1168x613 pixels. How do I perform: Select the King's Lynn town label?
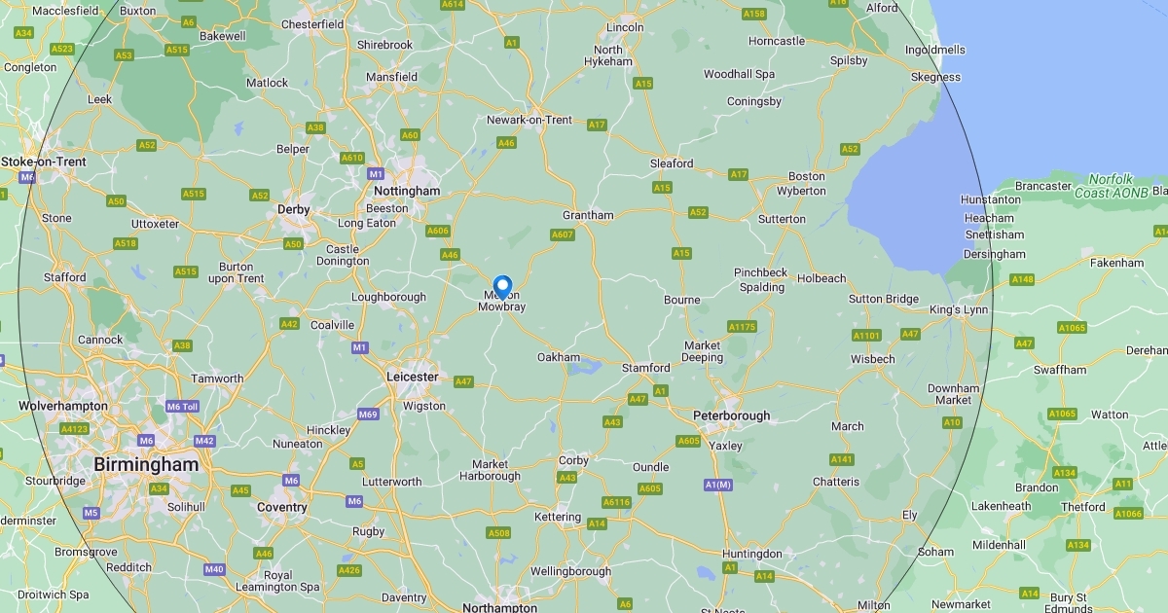959,310
